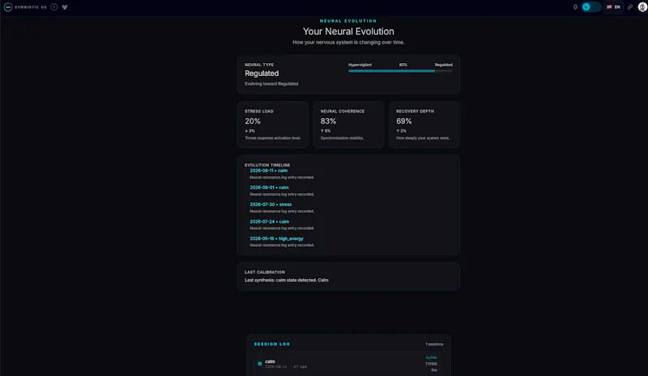The image size is (648, 376).
Task: Click the Stress Load 20% card
Action: click(273, 125)
